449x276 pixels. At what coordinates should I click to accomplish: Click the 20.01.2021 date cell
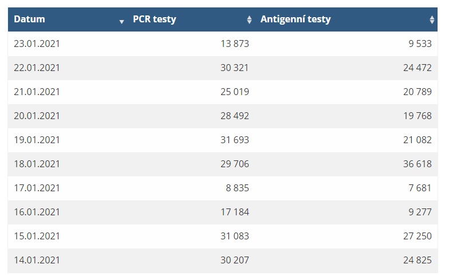click(37, 116)
